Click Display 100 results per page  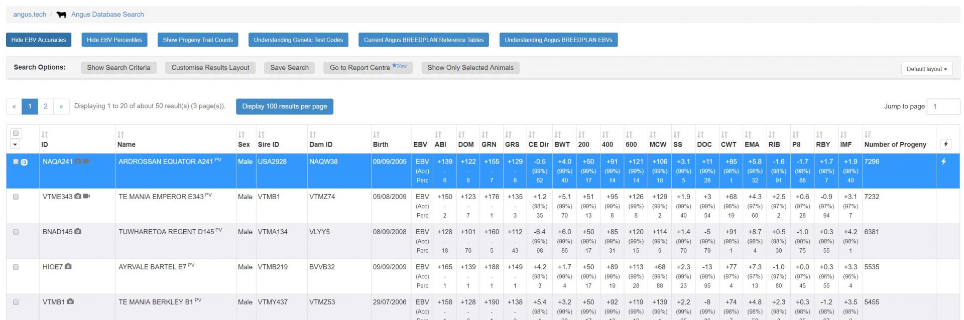point(284,106)
